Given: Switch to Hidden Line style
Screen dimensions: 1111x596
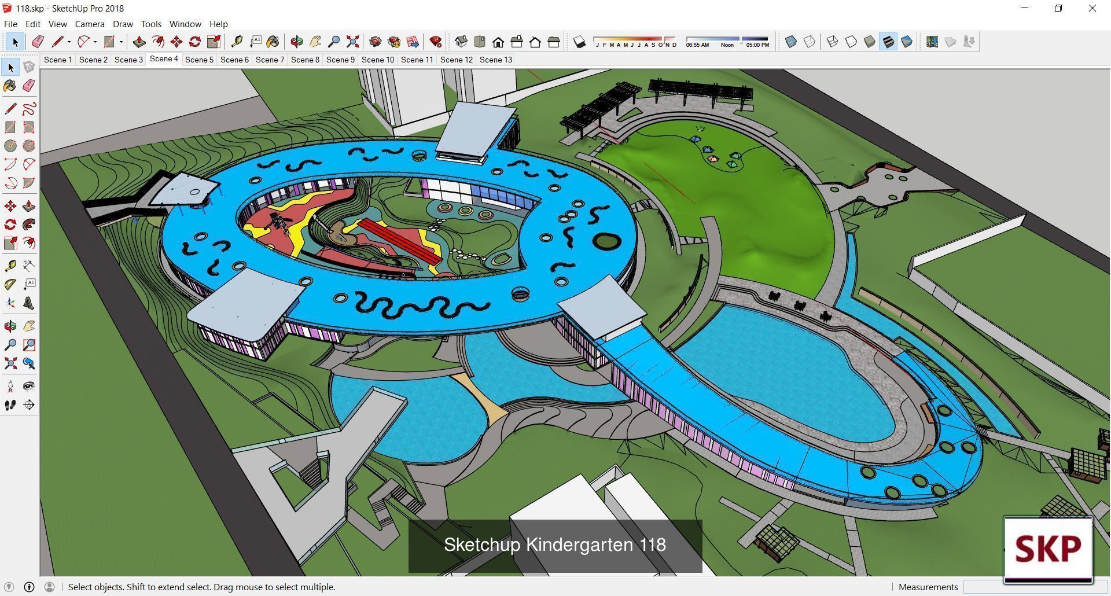Looking at the screenshot, I should [x=851, y=42].
